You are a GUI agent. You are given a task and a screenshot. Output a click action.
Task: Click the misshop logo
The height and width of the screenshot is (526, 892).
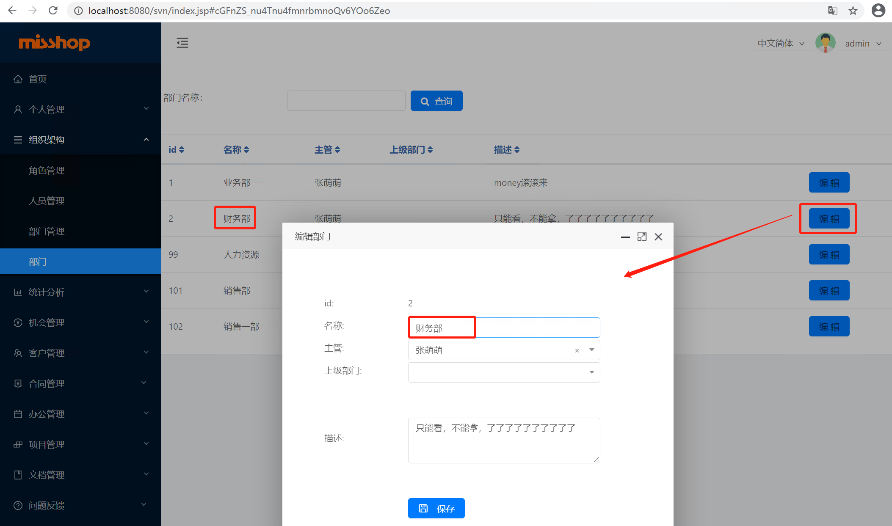click(54, 43)
